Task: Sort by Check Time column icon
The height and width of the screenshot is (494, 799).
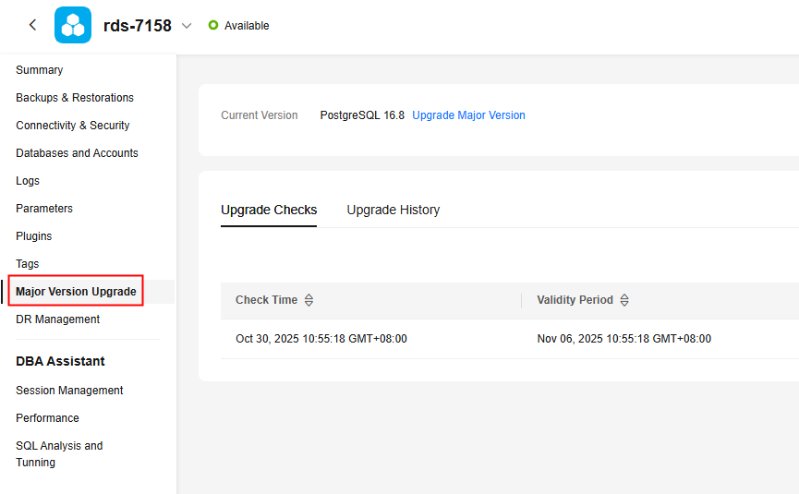Action: (x=309, y=300)
